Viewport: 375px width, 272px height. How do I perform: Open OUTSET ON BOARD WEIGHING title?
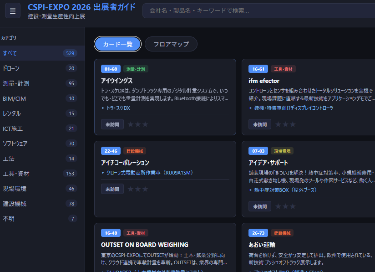144,245
